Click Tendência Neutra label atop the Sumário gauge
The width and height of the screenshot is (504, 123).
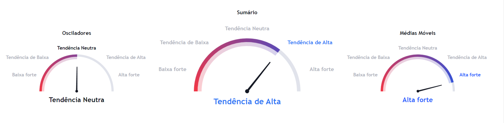click(x=247, y=28)
